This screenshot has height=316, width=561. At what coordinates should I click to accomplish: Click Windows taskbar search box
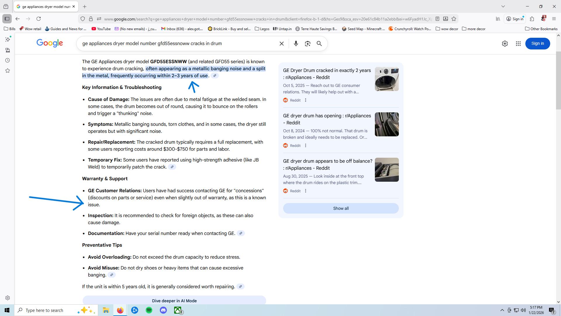pos(56,310)
